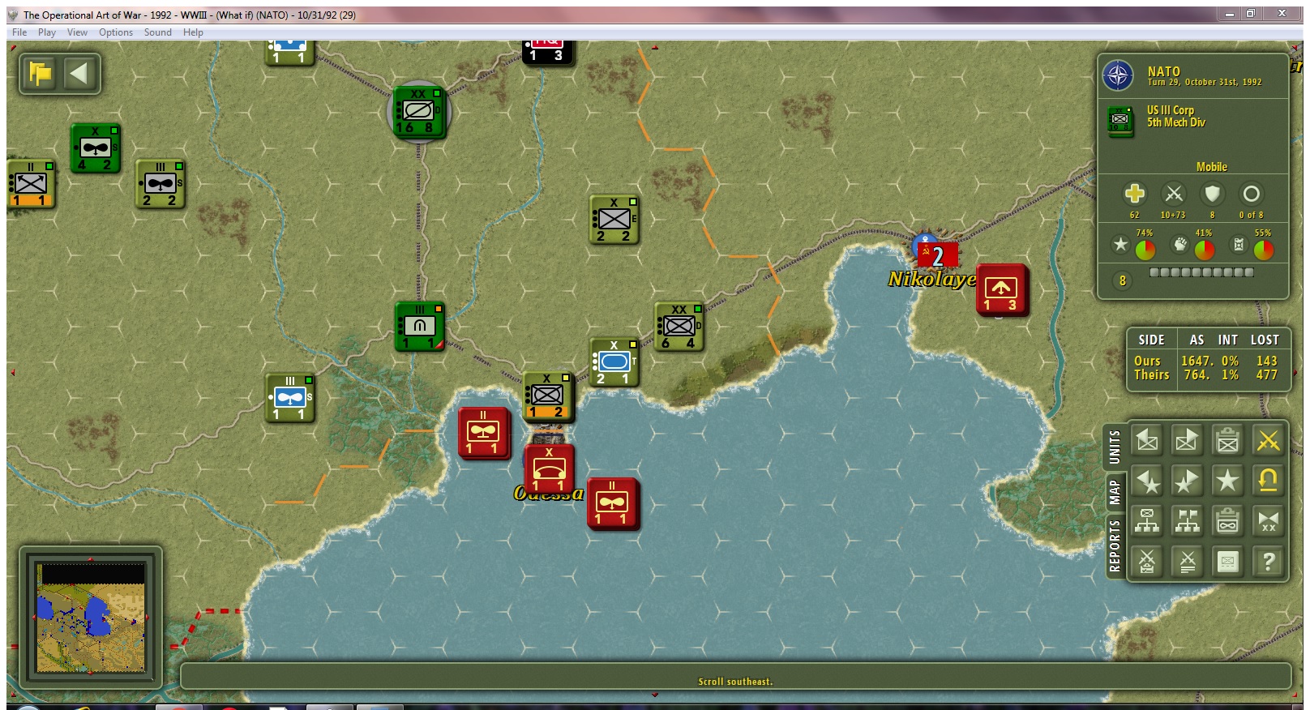The width and height of the screenshot is (1310, 710).
Task: Select the blue 1-1 regiment near the river
Action: coord(289,398)
